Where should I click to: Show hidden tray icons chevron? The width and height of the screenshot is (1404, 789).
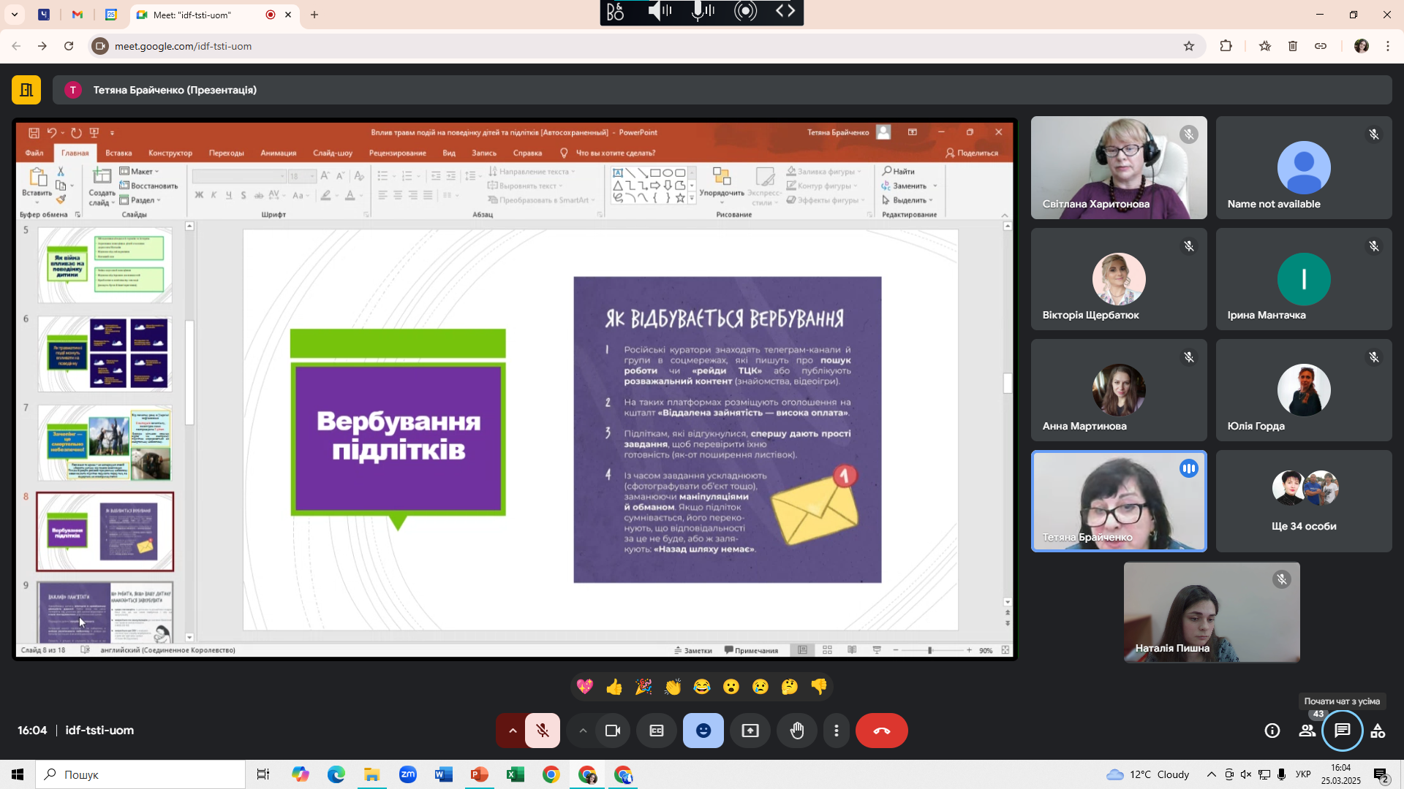(x=1212, y=774)
